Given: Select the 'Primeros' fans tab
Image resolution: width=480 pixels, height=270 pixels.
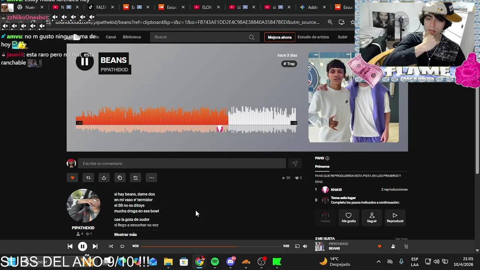Looking at the screenshot, I should click(x=322, y=166).
